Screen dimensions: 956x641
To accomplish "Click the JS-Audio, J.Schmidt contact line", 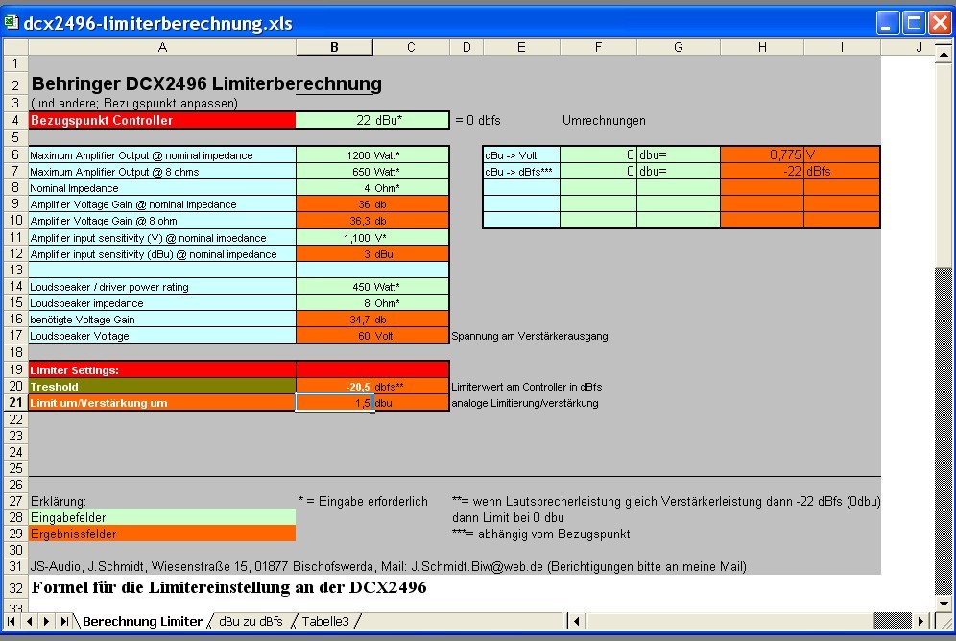I will [389, 567].
